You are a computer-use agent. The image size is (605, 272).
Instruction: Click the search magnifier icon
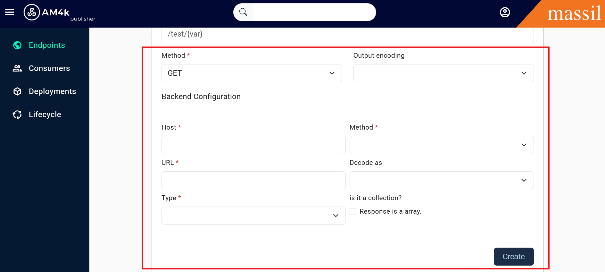point(243,12)
